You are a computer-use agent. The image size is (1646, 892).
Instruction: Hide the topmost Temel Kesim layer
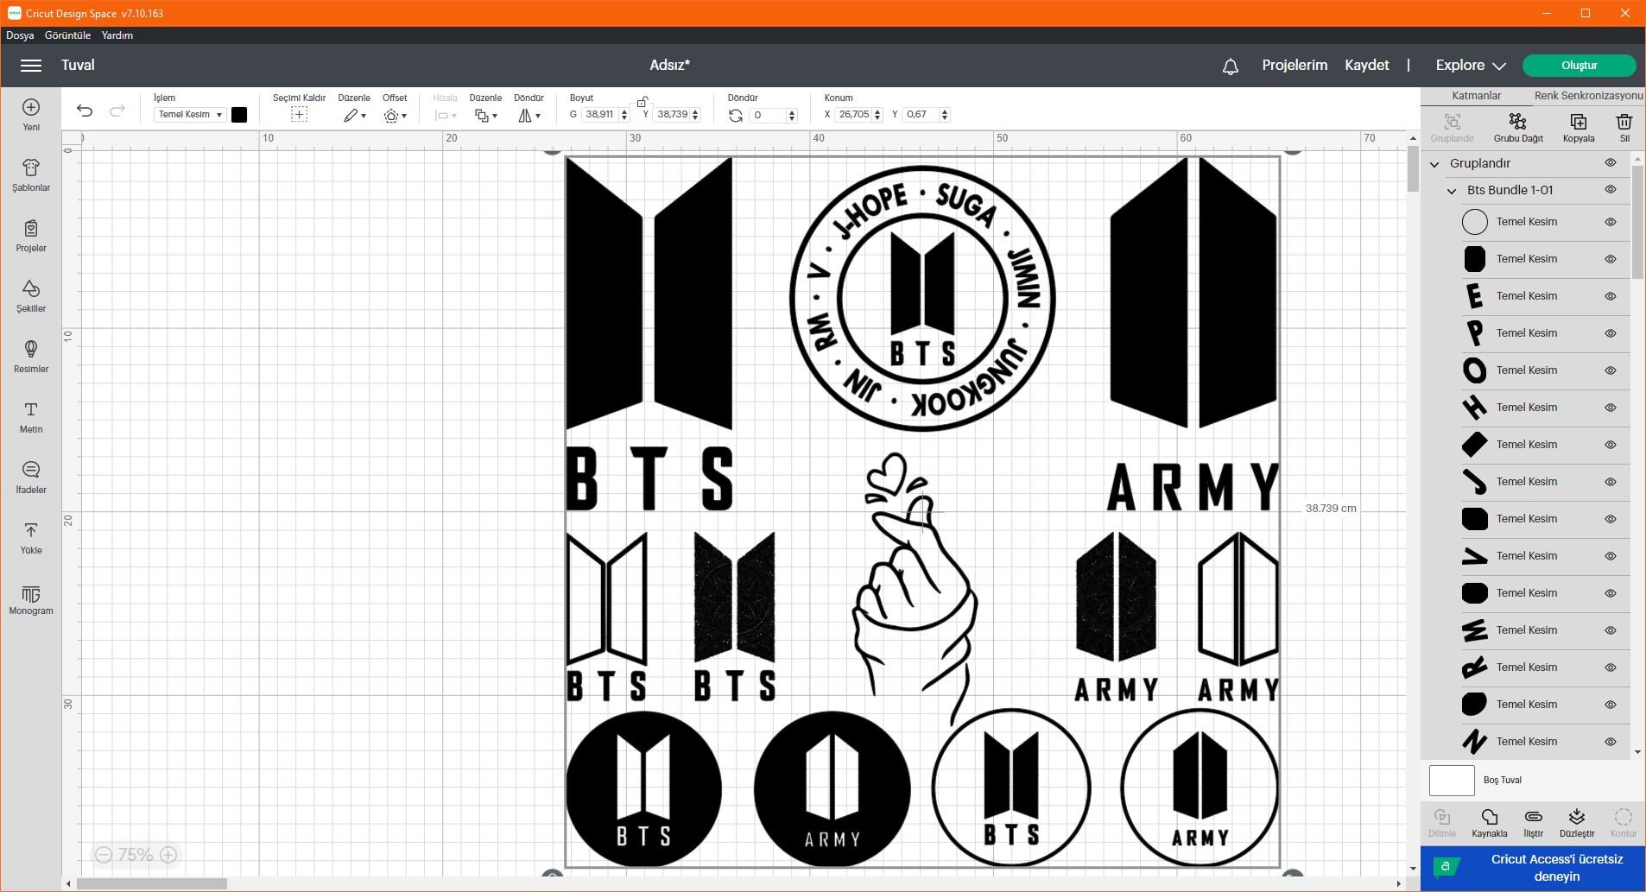pos(1611,221)
